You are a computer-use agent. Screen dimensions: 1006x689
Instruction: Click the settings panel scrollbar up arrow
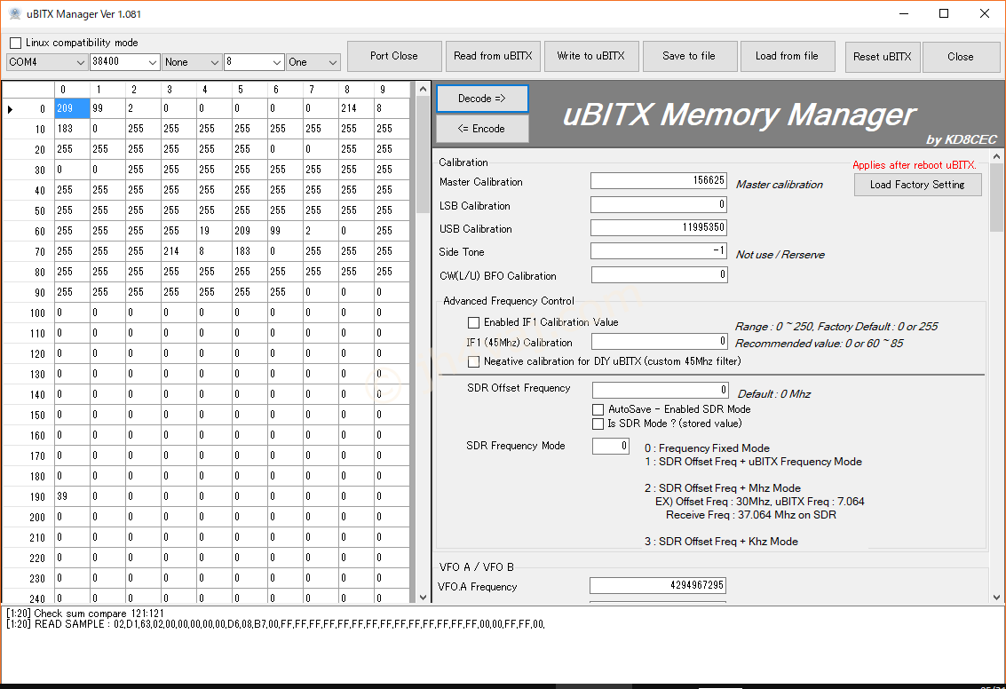coord(996,156)
